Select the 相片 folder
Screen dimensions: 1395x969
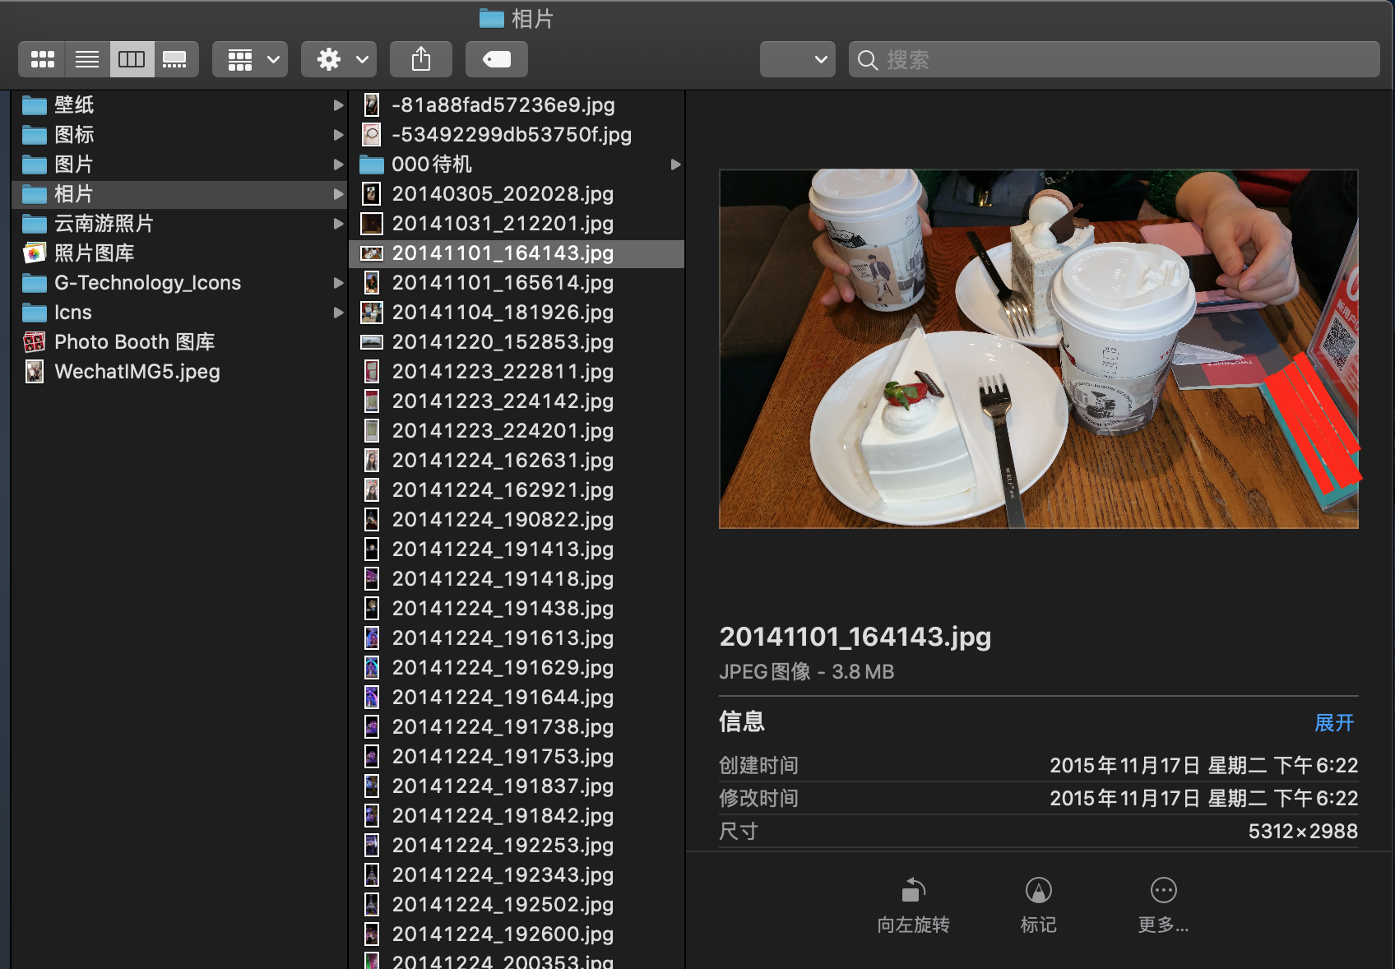[x=181, y=194]
